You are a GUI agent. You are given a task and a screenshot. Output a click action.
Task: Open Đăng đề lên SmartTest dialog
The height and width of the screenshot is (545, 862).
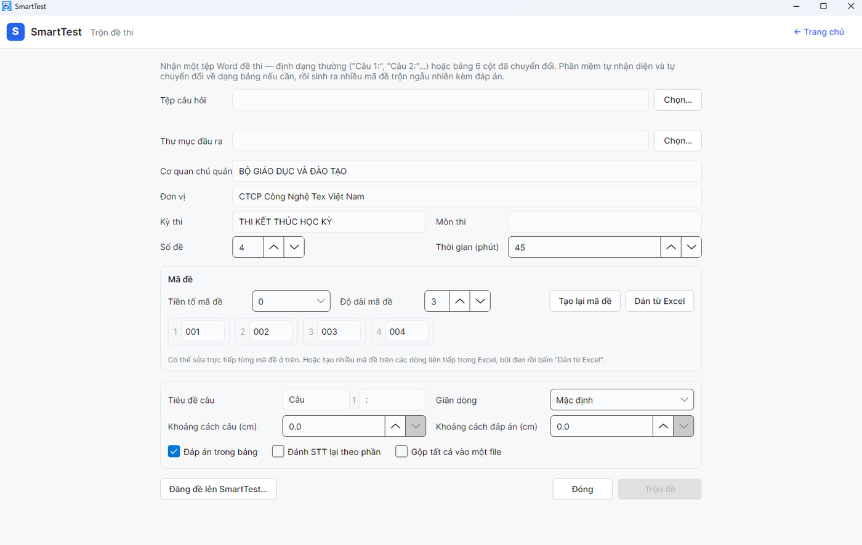(219, 489)
